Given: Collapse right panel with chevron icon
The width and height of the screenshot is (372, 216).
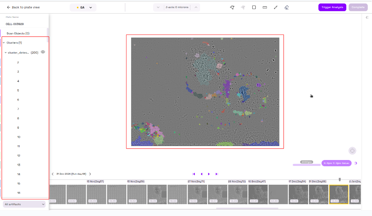Looking at the screenshot, I should pyautogui.click(x=367, y=17).
